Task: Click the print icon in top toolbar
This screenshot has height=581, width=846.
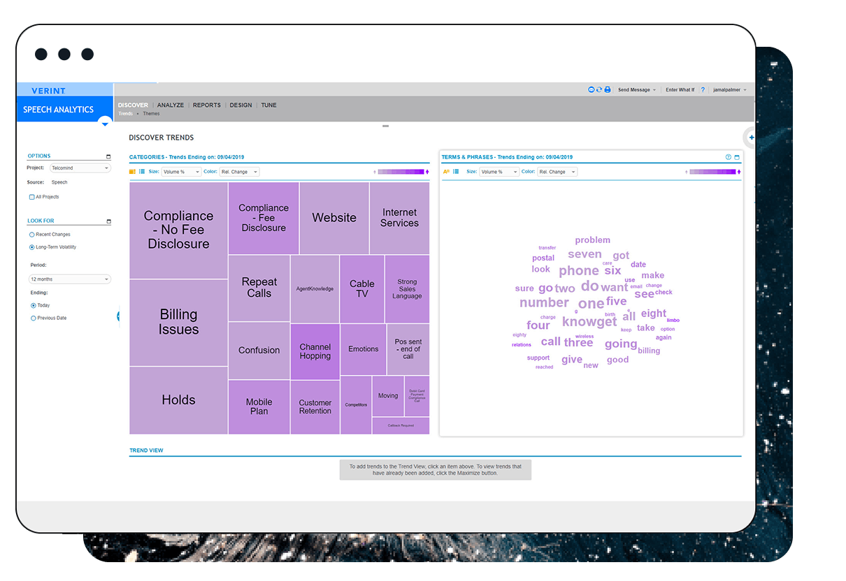Action: [x=608, y=90]
